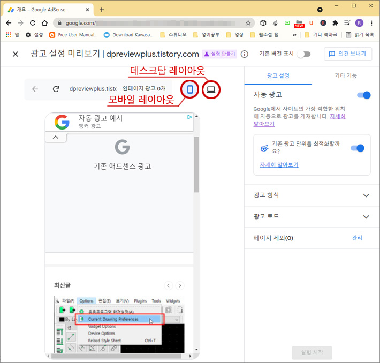Bookmark this page with the star icon

(x=248, y=23)
